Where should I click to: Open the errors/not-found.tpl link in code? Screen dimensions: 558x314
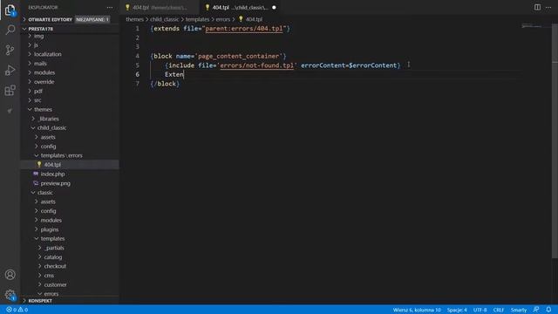(x=256, y=65)
